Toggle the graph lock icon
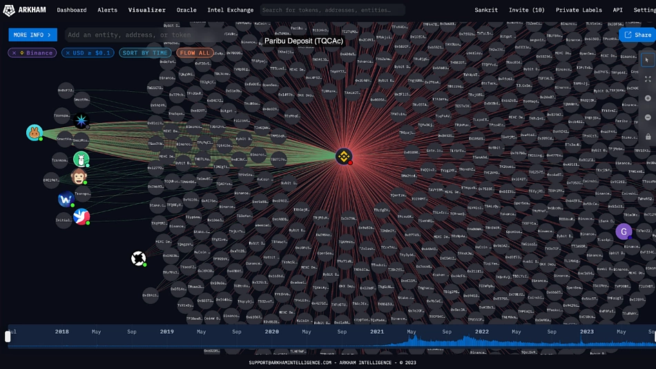The width and height of the screenshot is (656, 369). [648, 137]
